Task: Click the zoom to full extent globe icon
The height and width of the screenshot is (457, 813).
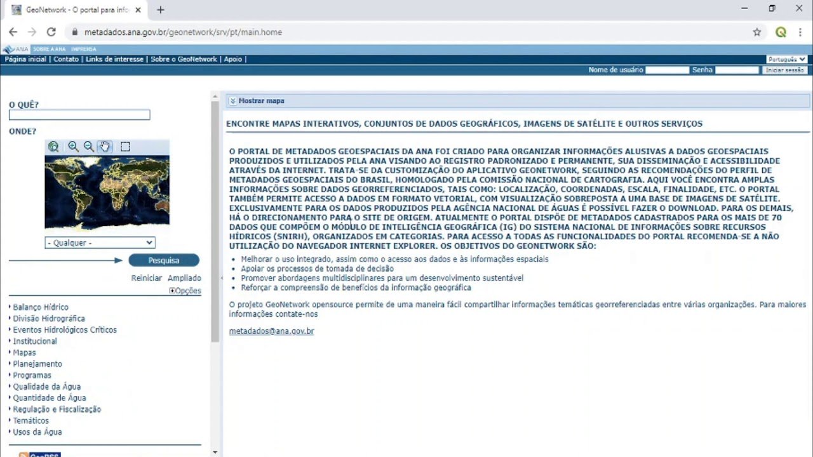Action: pyautogui.click(x=53, y=147)
